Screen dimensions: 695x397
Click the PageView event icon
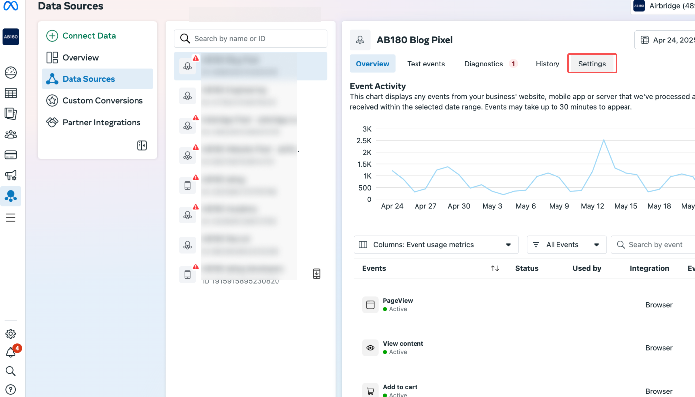[370, 305]
